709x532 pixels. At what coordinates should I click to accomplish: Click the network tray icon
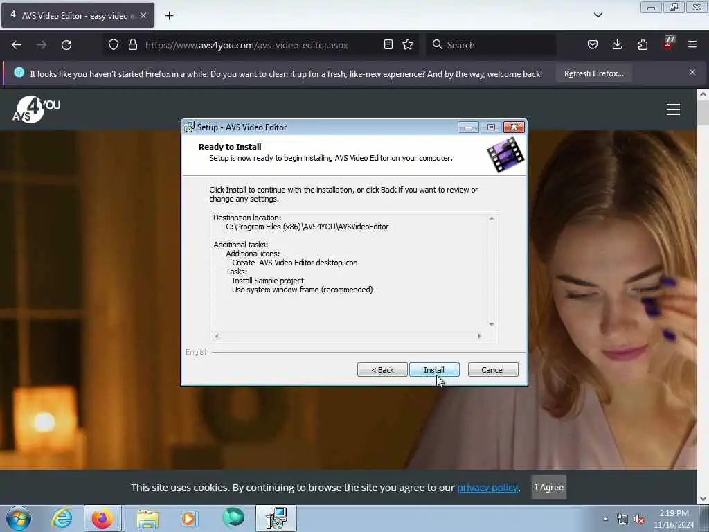(622, 520)
